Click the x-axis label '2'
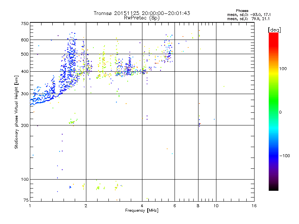This screenshot has height=224, width=299. point(86,206)
